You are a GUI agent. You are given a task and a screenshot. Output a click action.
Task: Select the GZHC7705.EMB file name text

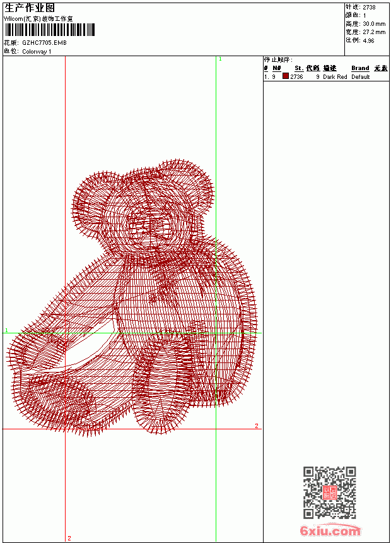tap(44, 43)
